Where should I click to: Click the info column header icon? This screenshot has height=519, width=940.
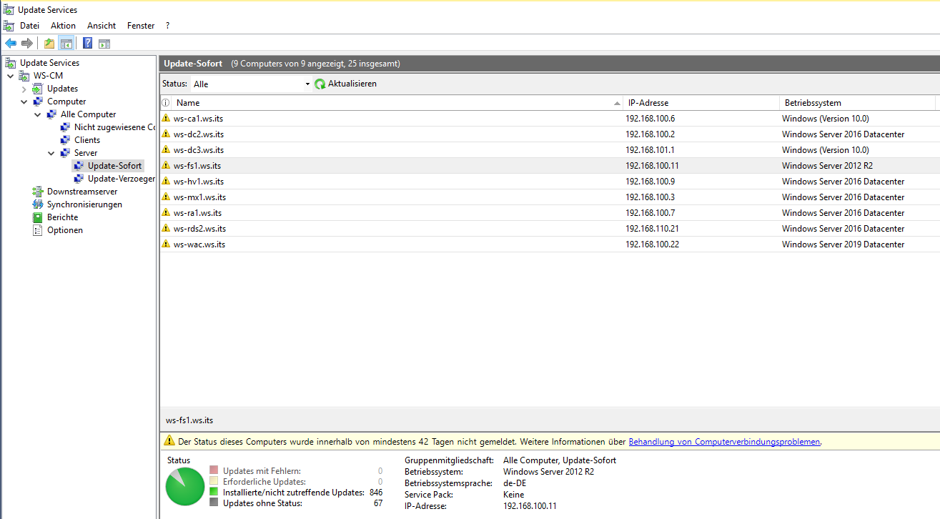click(166, 103)
